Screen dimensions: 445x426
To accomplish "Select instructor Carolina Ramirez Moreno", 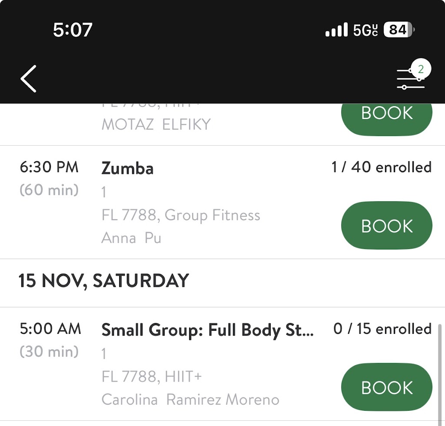I will pyautogui.click(x=190, y=399).
